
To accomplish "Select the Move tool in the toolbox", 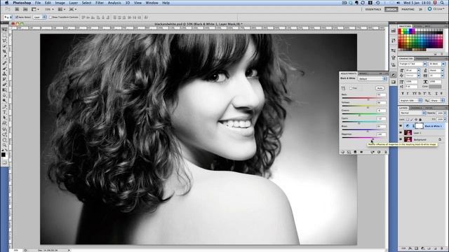I will [x=4, y=29].
